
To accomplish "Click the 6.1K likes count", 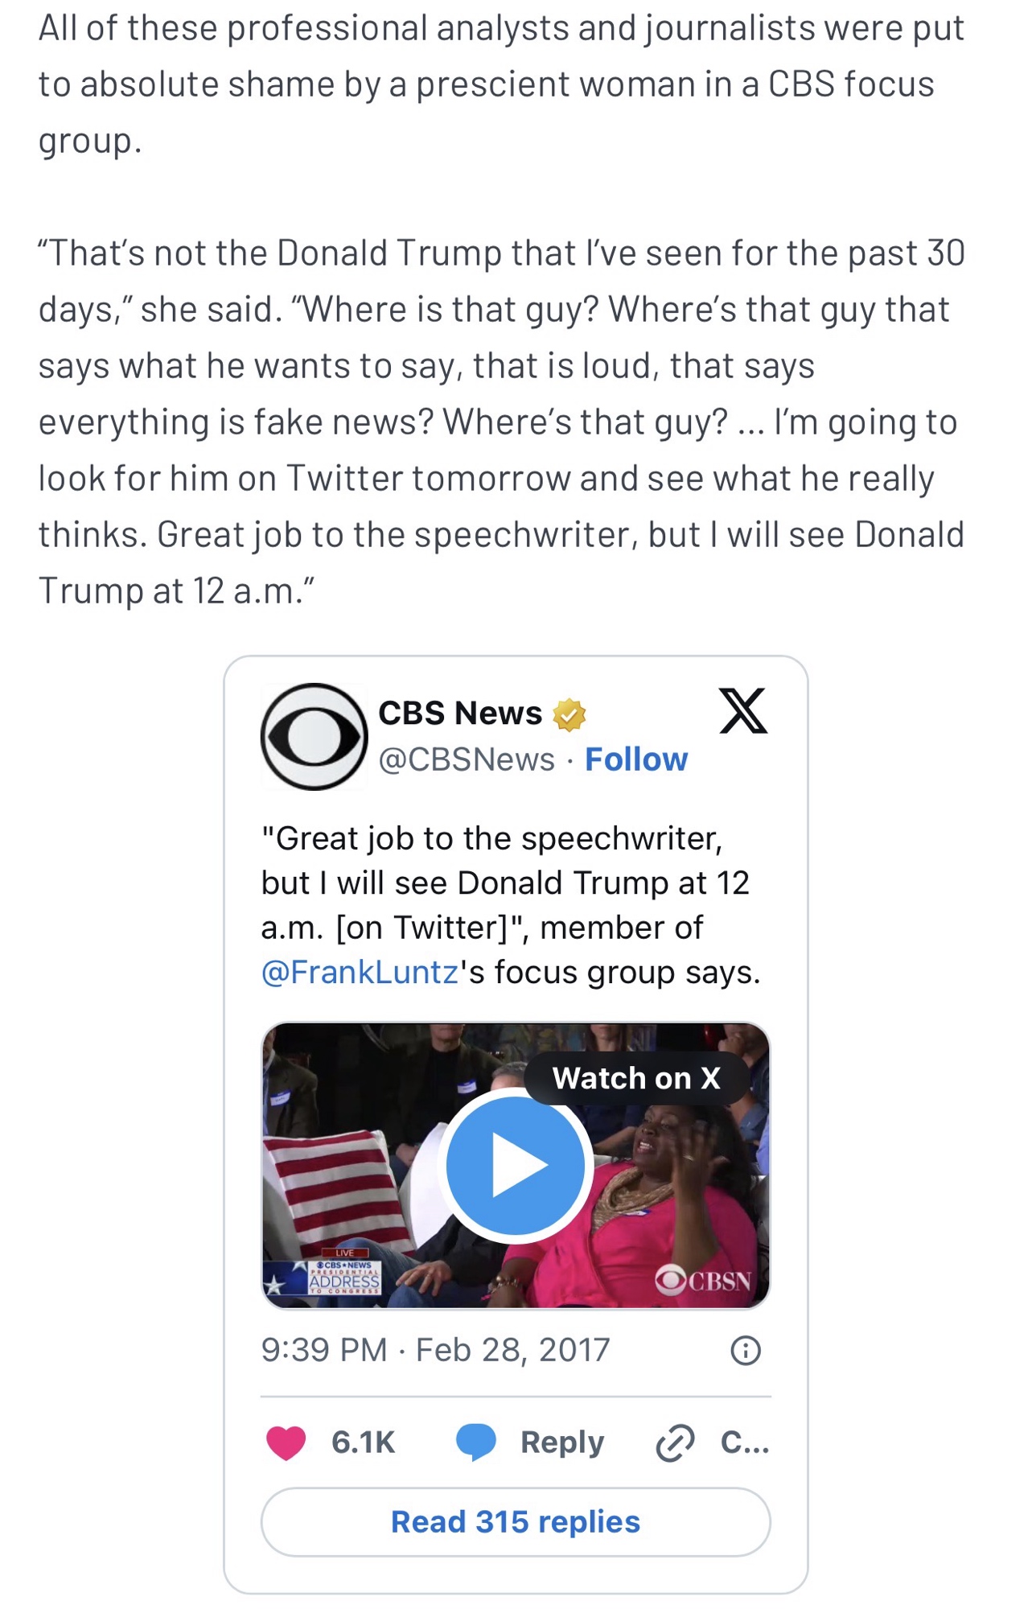I will tap(363, 1442).
